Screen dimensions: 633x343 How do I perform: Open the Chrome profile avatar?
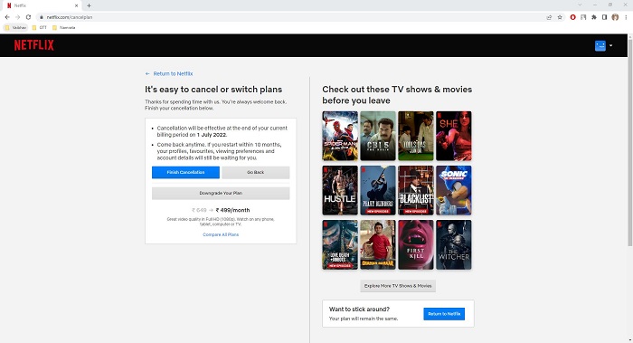click(615, 17)
